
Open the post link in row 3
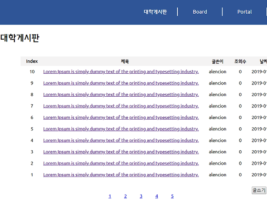tap(121, 152)
